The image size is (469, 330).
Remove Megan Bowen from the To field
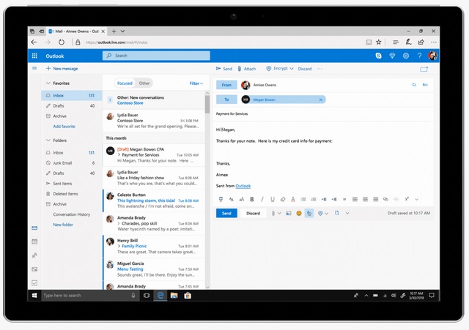click(321, 100)
